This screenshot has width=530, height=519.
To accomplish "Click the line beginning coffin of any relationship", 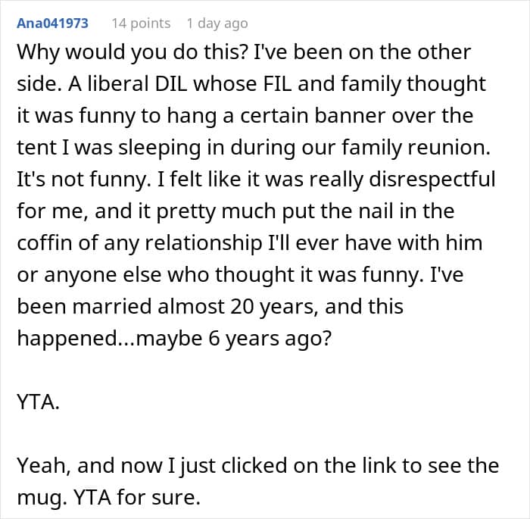I will [250, 242].
